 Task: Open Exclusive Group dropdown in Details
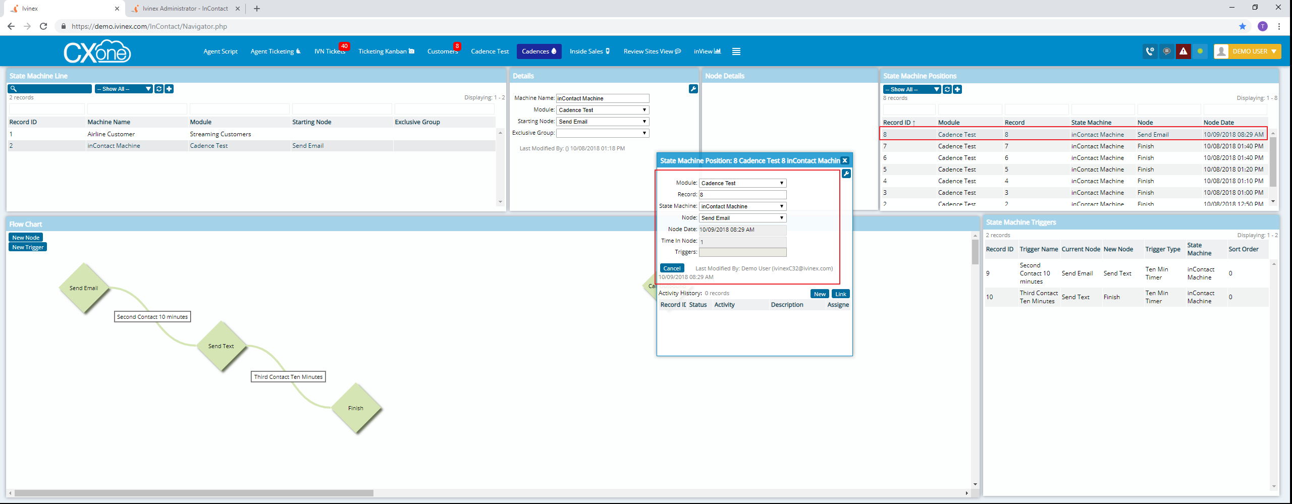click(x=603, y=133)
